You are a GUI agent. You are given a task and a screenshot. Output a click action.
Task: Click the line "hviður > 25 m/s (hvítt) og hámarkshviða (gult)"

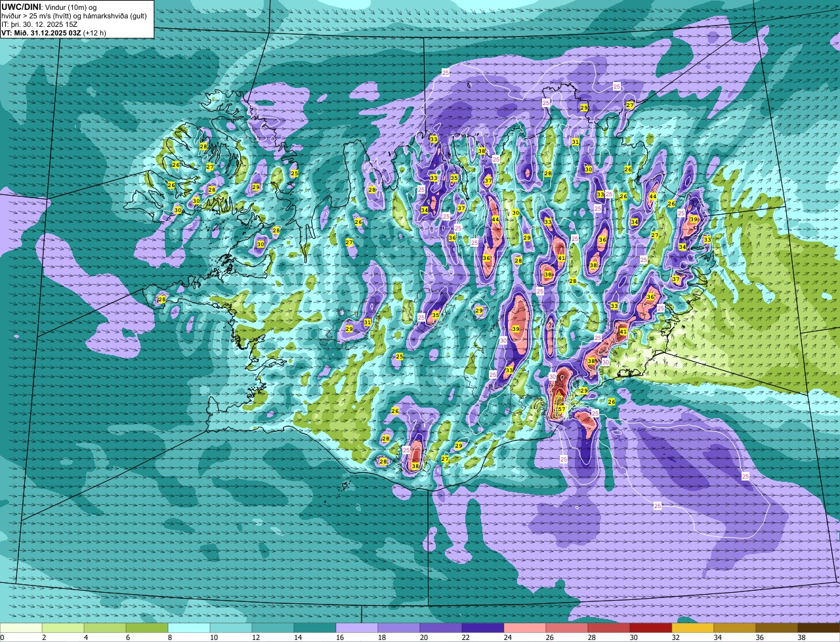74,15
